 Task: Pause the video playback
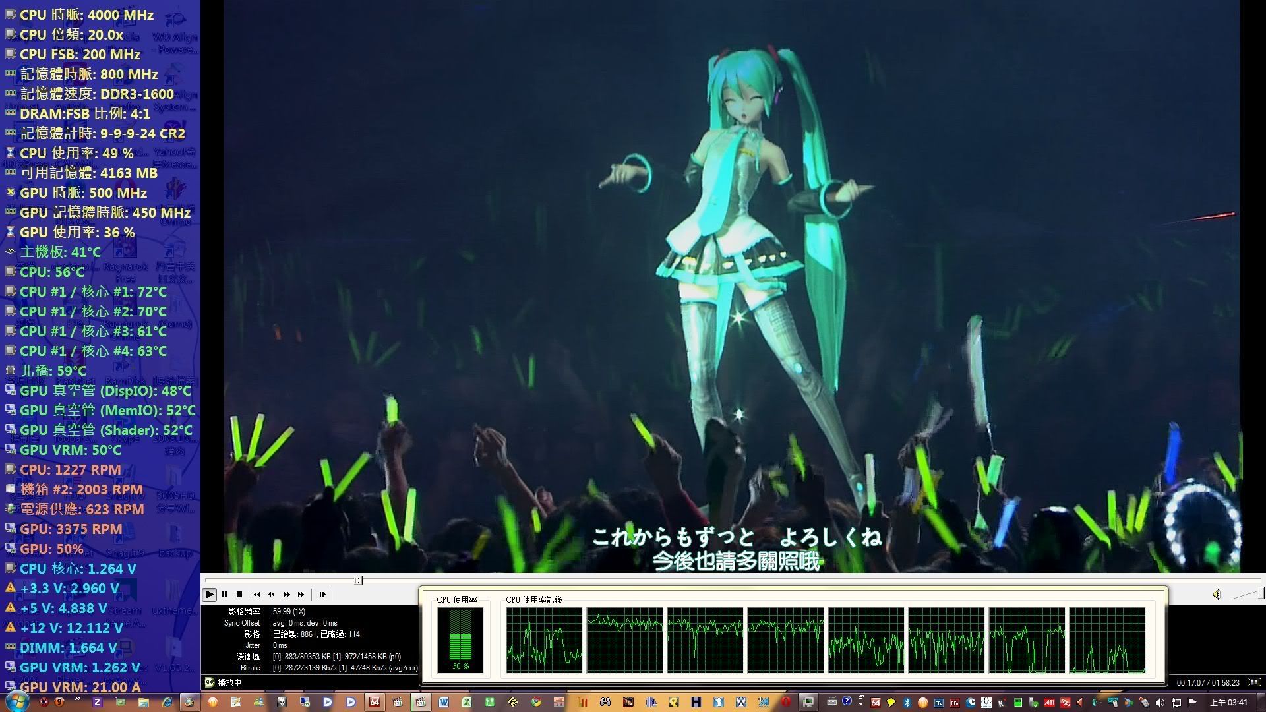(x=224, y=594)
